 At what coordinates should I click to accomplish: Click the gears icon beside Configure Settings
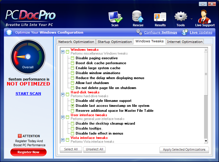(x=139, y=32)
